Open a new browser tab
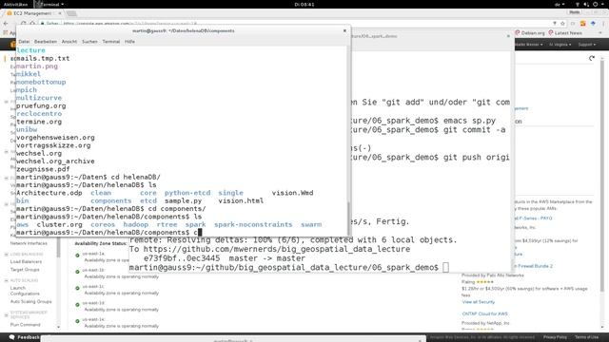 pos(71,13)
